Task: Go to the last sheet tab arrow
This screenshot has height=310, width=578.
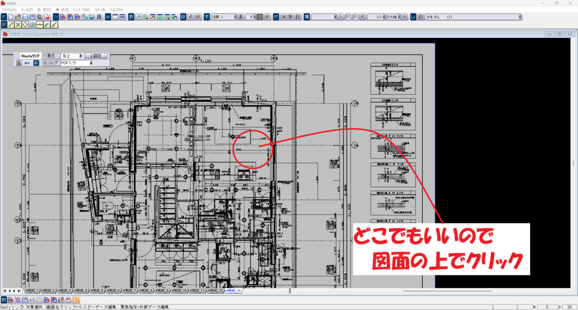Action: (19, 291)
